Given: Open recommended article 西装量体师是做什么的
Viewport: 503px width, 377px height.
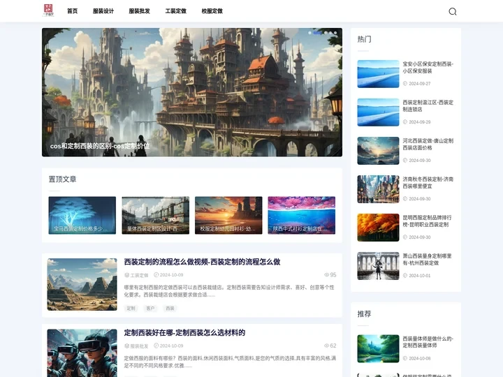Looking at the screenshot, I should coord(428,342).
